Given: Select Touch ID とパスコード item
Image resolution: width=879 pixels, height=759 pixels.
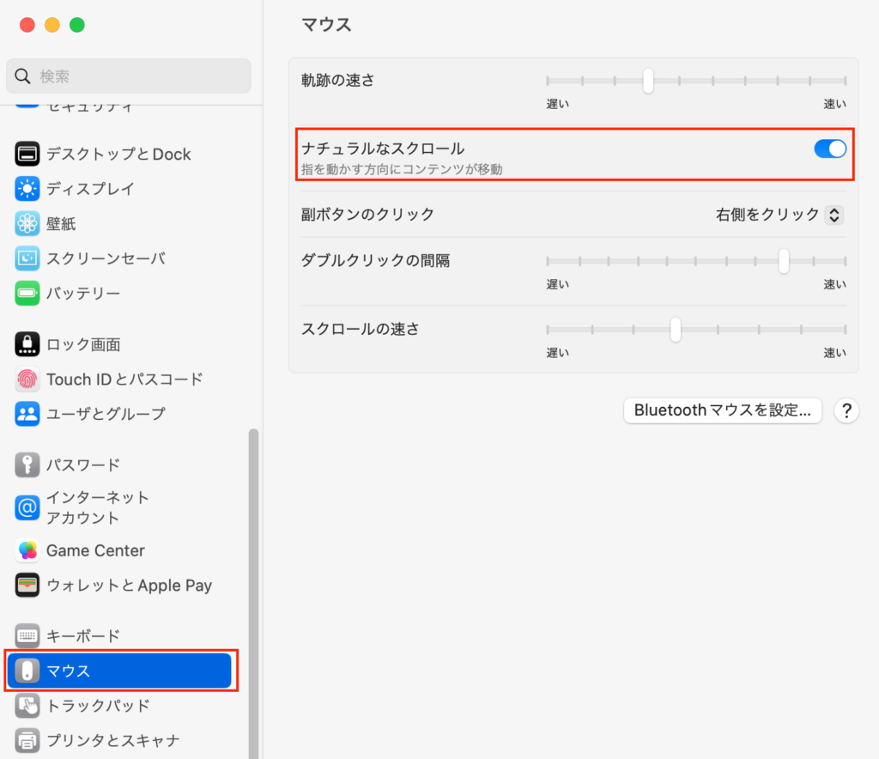Looking at the screenshot, I should click(x=118, y=379).
